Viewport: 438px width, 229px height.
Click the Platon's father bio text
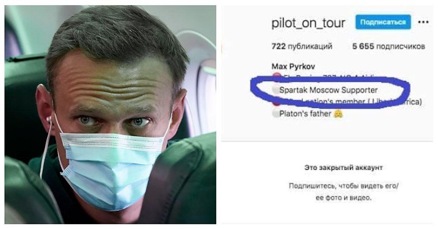click(306, 114)
